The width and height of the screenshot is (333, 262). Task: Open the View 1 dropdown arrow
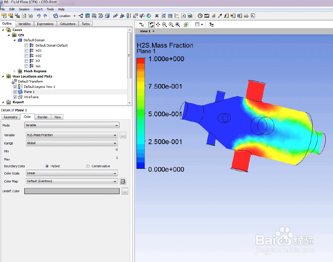(x=154, y=31)
